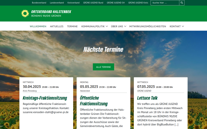The width and height of the screenshot is (207, 129).
Task: Click the time '19:30 – 22:00 Uhr'
Action: (108, 87)
